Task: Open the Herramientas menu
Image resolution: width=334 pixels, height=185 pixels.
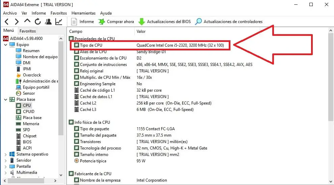Action: pos(84,13)
